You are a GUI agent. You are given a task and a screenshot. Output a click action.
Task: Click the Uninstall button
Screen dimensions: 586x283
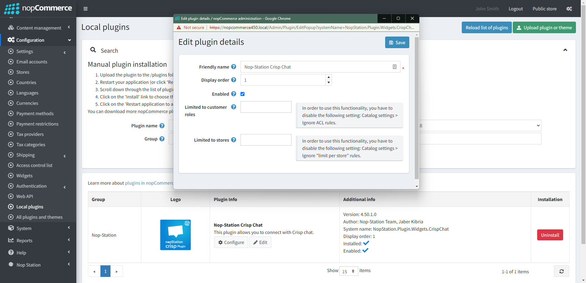coord(550,235)
